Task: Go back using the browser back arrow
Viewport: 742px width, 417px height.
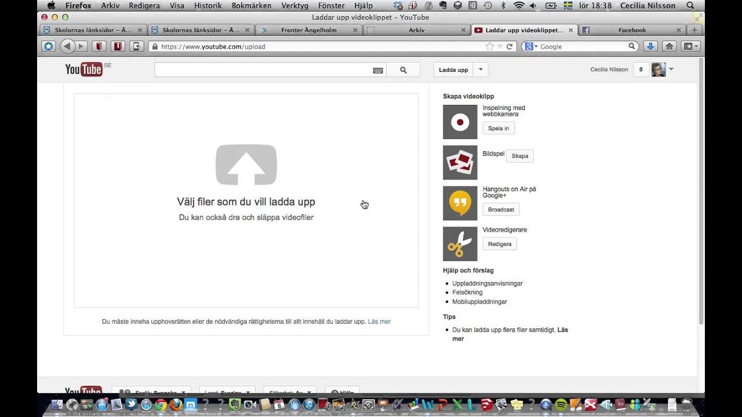Action: [x=68, y=46]
